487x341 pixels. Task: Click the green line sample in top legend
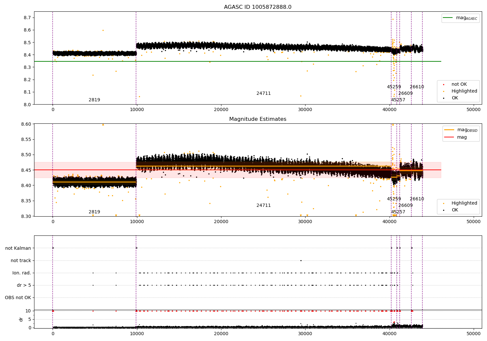click(448, 18)
